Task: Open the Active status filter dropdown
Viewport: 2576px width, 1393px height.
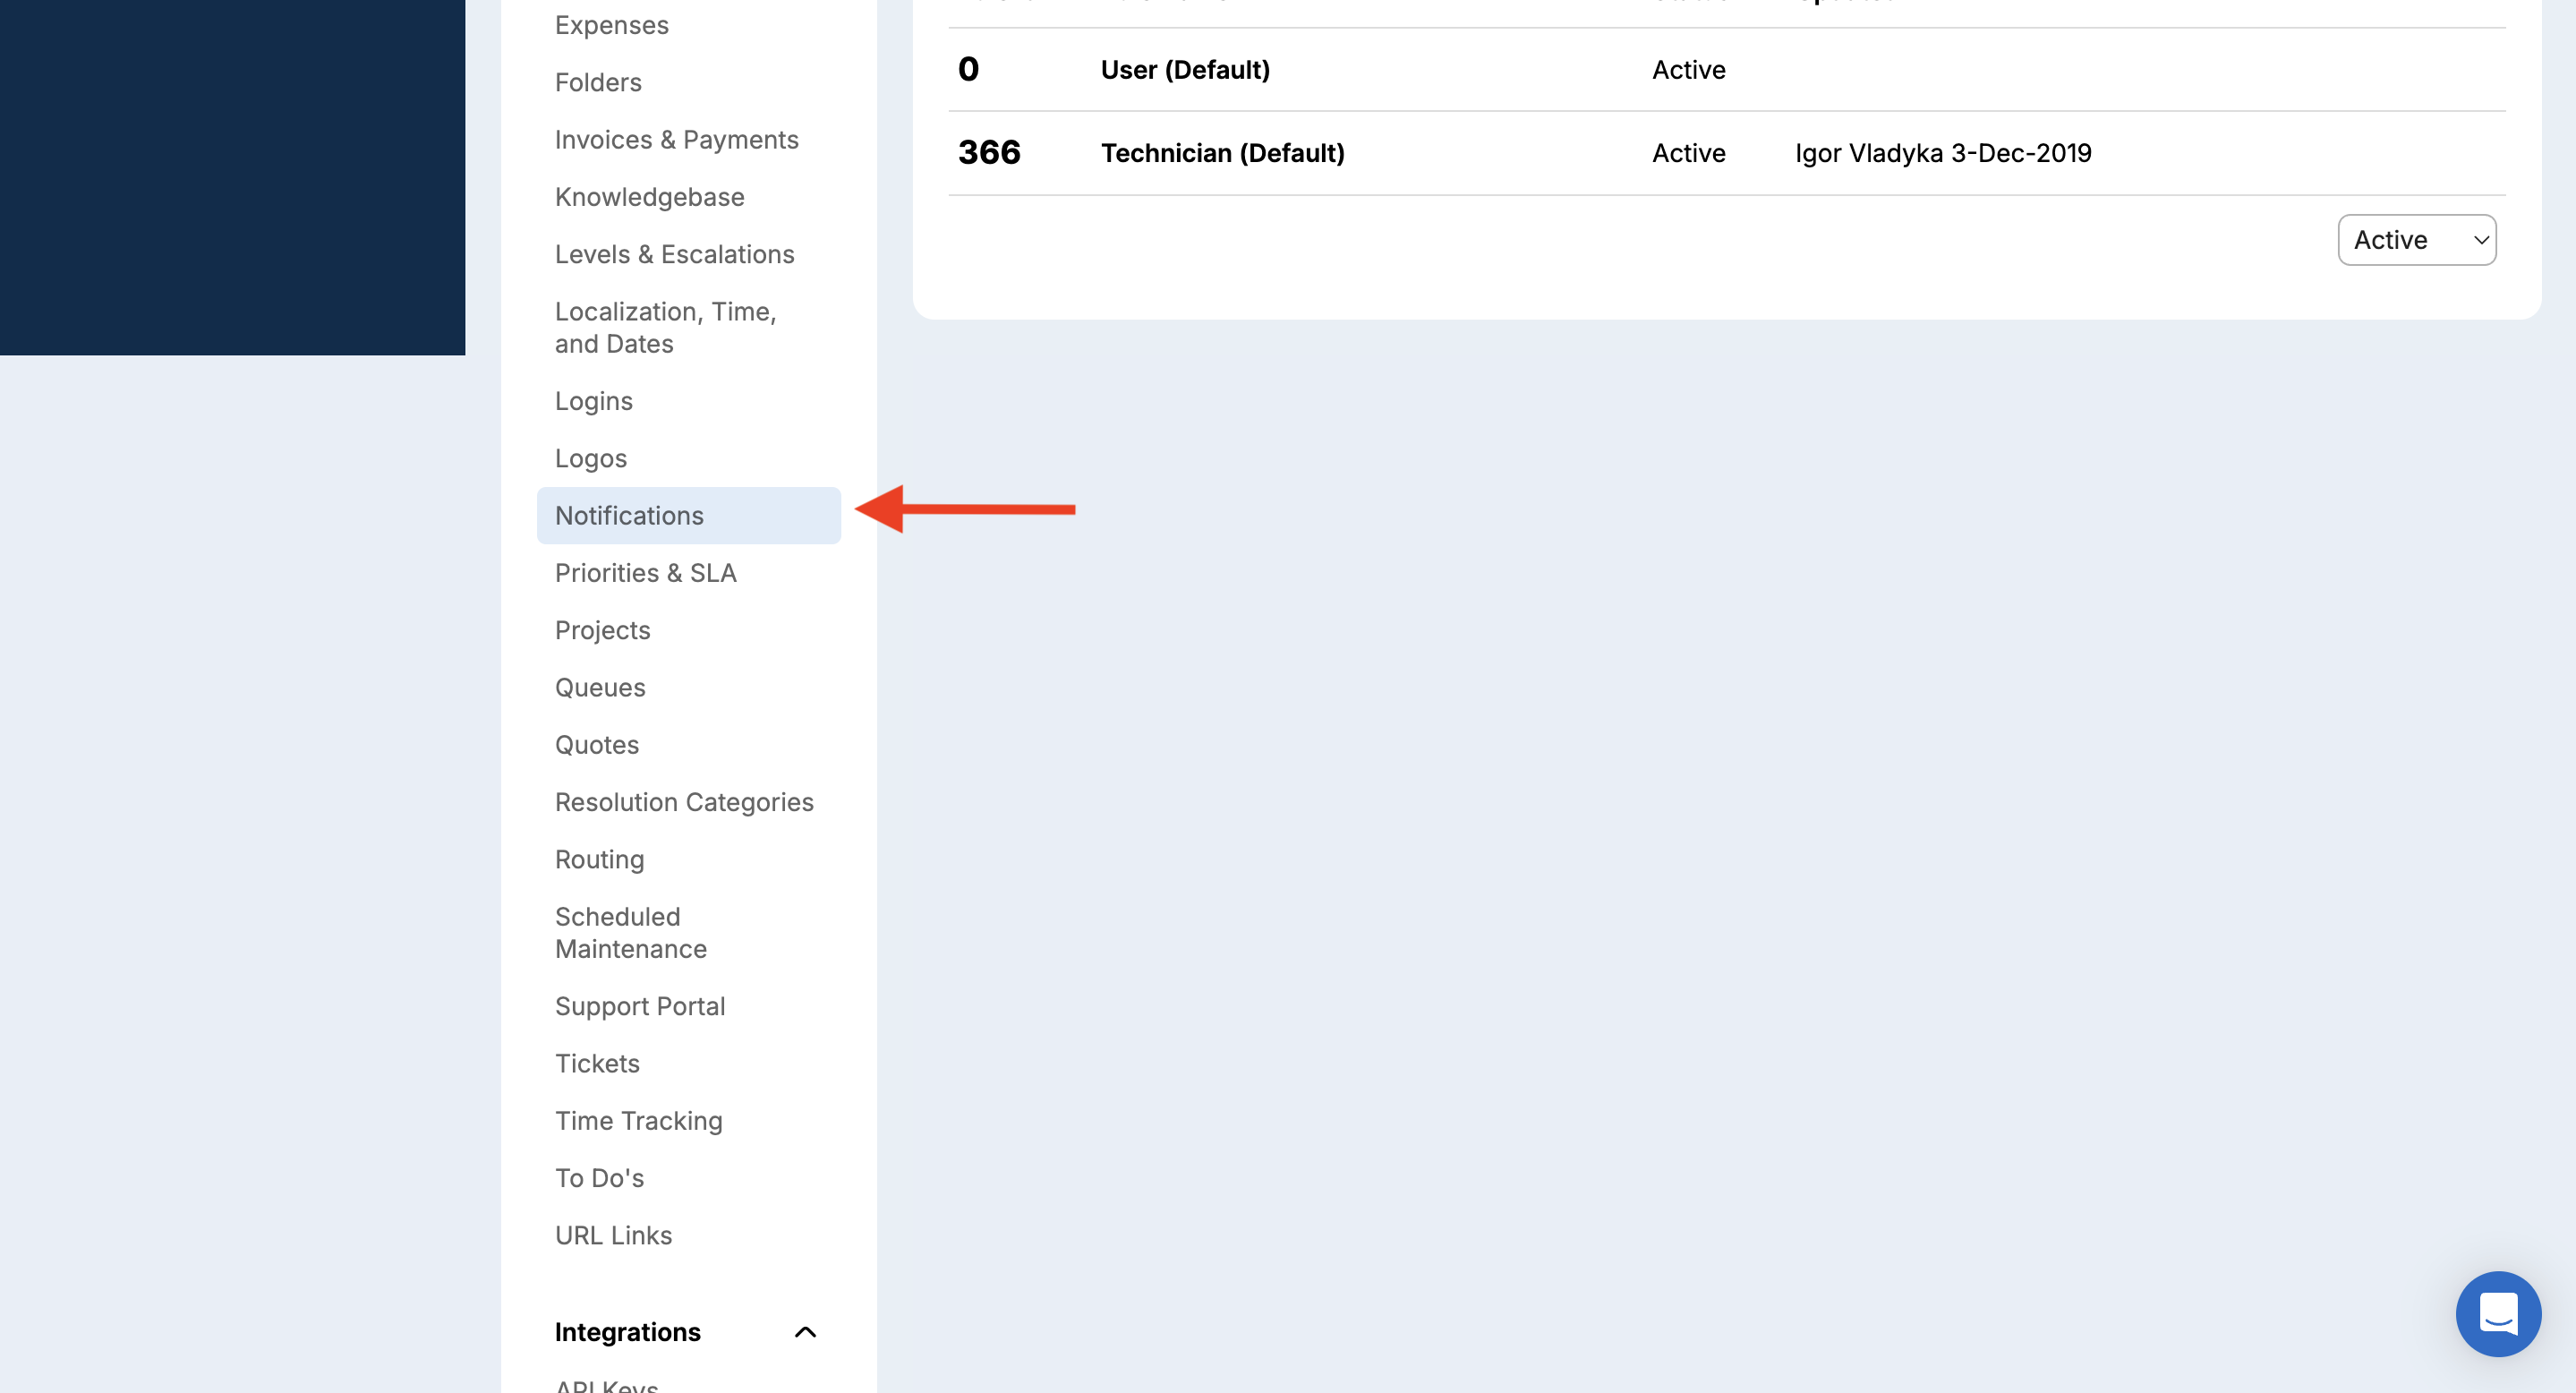Action: [2416, 240]
